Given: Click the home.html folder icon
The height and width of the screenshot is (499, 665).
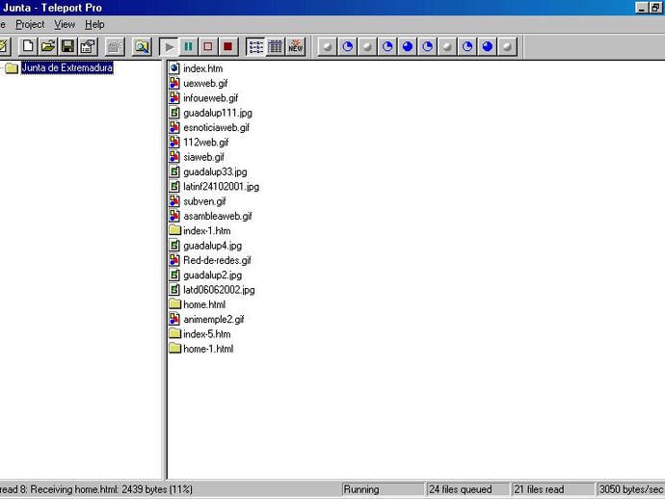Looking at the screenshot, I should pos(174,304).
